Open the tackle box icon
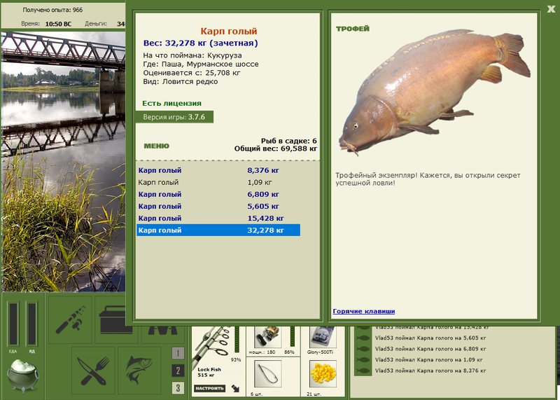The width and height of the screenshot is (560, 400). [111, 319]
